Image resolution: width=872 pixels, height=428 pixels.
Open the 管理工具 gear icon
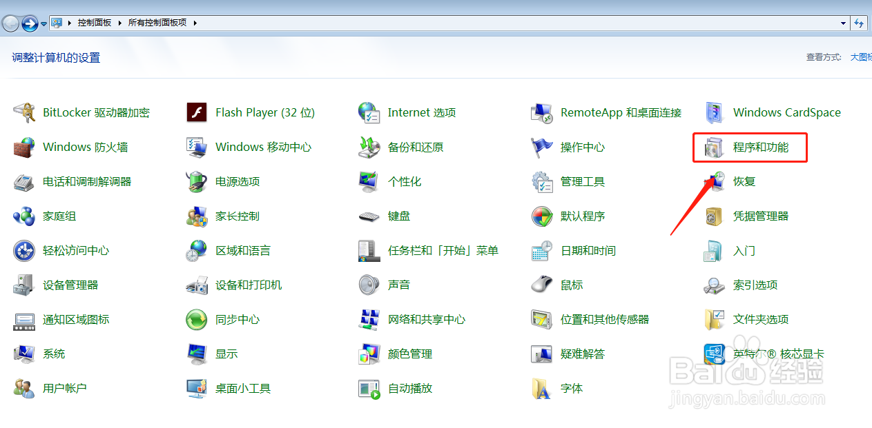pyautogui.click(x=542, y=181)
